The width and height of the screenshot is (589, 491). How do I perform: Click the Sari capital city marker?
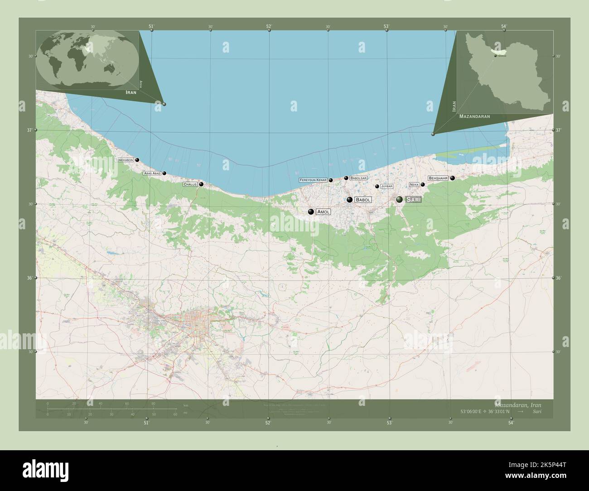pos(399,199)
